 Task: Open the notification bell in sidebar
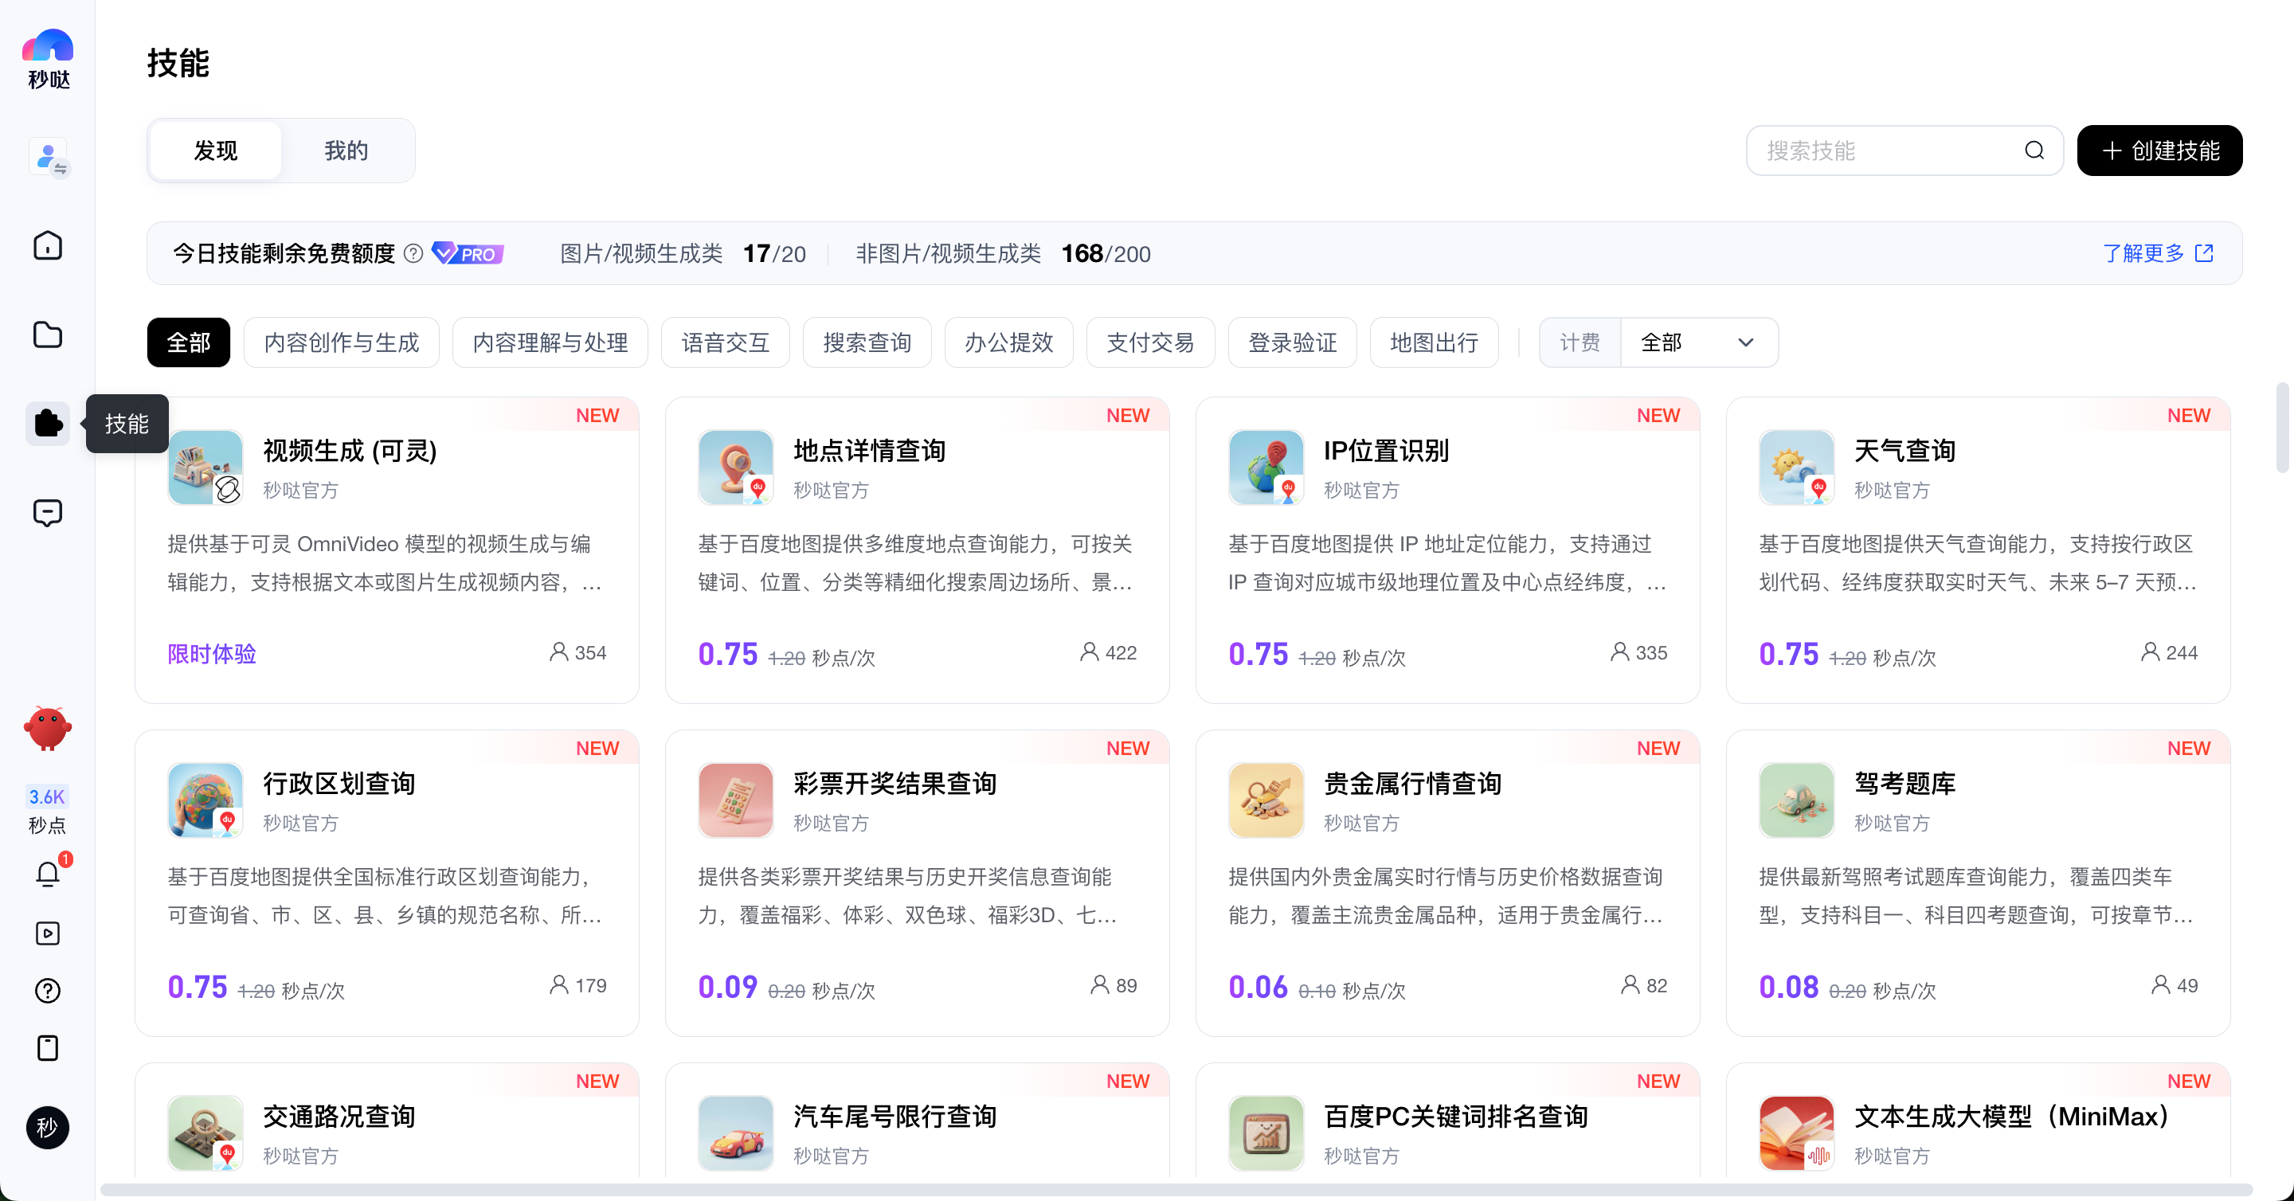click(x=48, y=874)
